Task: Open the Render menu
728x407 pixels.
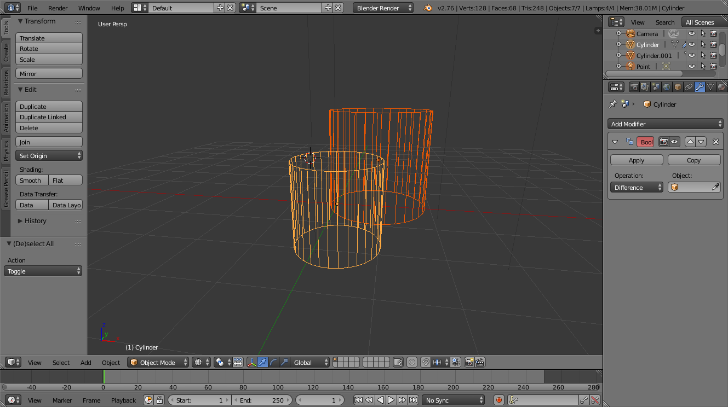Action: pyautogui.click(x=58, y=8)
